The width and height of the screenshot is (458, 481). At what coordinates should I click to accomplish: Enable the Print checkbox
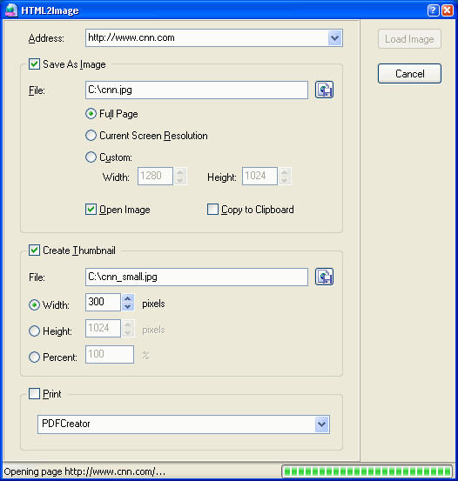(34, 393)
